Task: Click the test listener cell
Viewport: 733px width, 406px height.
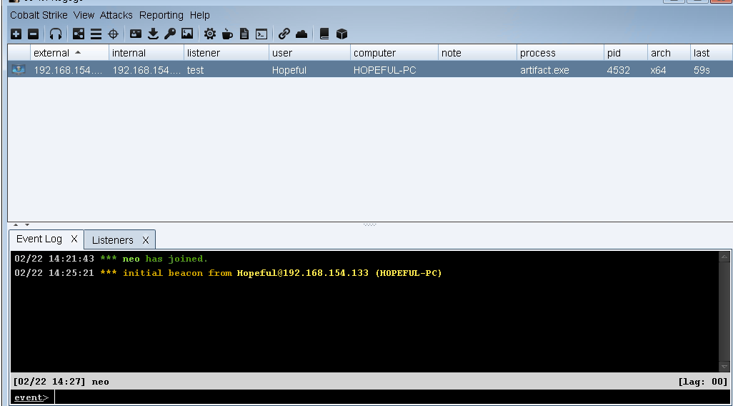Action: (x=226, y=70)
